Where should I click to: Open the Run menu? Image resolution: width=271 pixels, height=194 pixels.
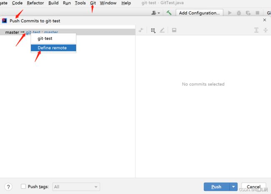[67, 3]
